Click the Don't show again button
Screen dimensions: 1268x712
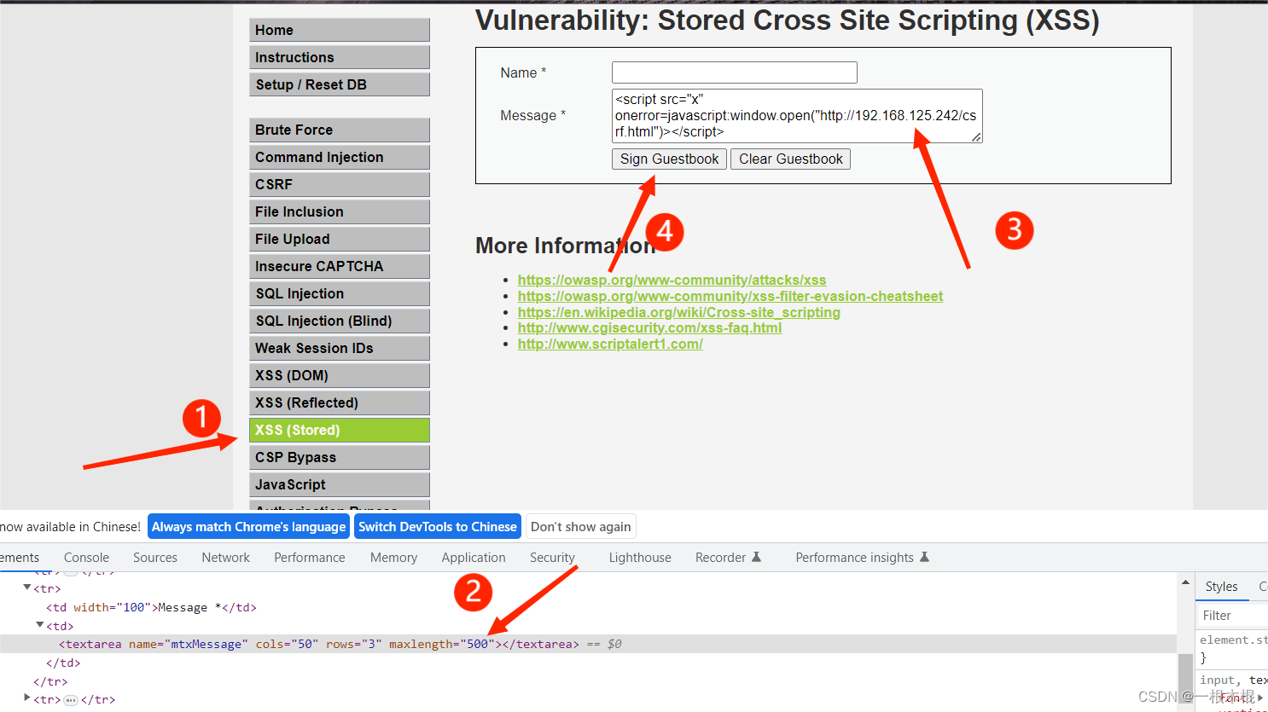(x=581, y=526)
